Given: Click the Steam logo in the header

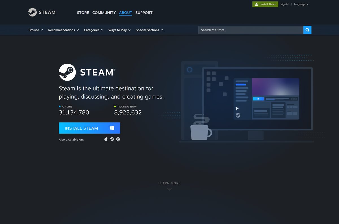Looking at the screenshot, I should click(42, 12).
